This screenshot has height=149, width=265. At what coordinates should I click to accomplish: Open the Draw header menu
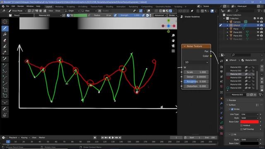coord(58,11)
